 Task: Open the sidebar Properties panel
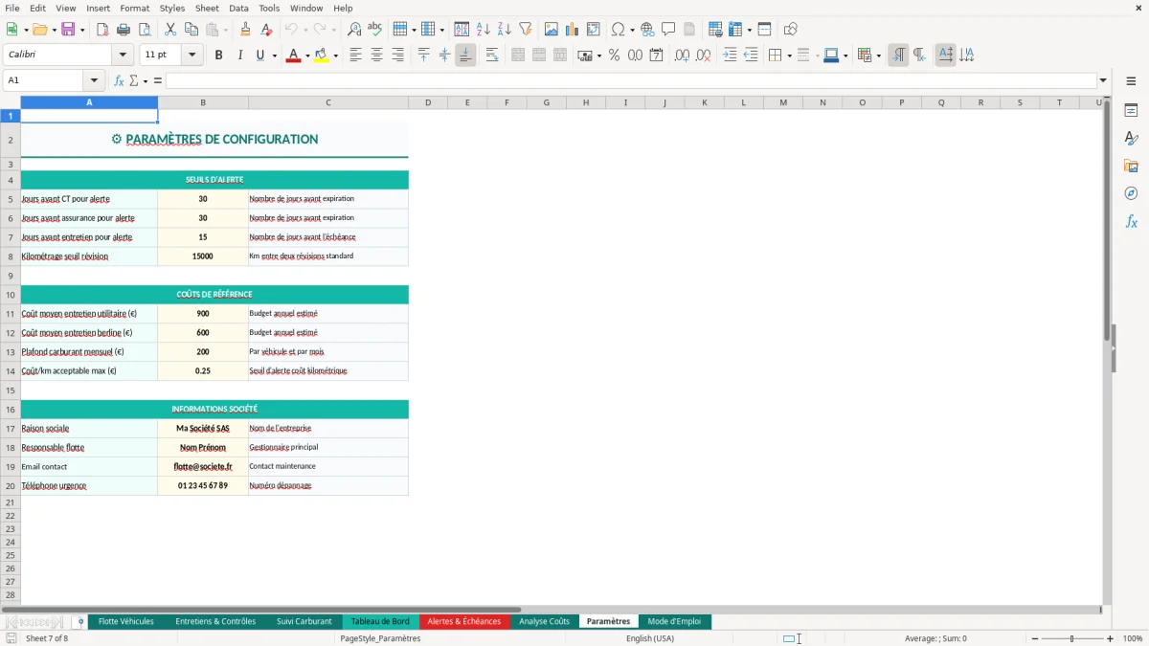coord(1131,111)
